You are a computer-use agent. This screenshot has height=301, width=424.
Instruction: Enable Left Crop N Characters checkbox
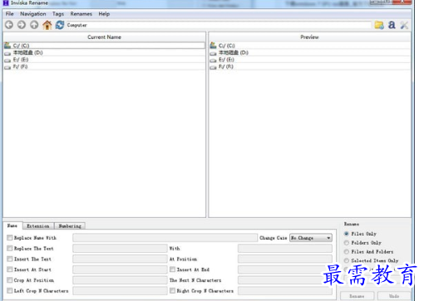tap(10, 291)
